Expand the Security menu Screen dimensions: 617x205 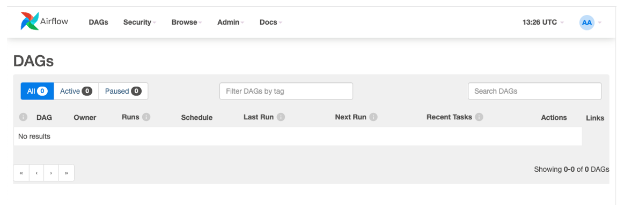click(139, 22)
